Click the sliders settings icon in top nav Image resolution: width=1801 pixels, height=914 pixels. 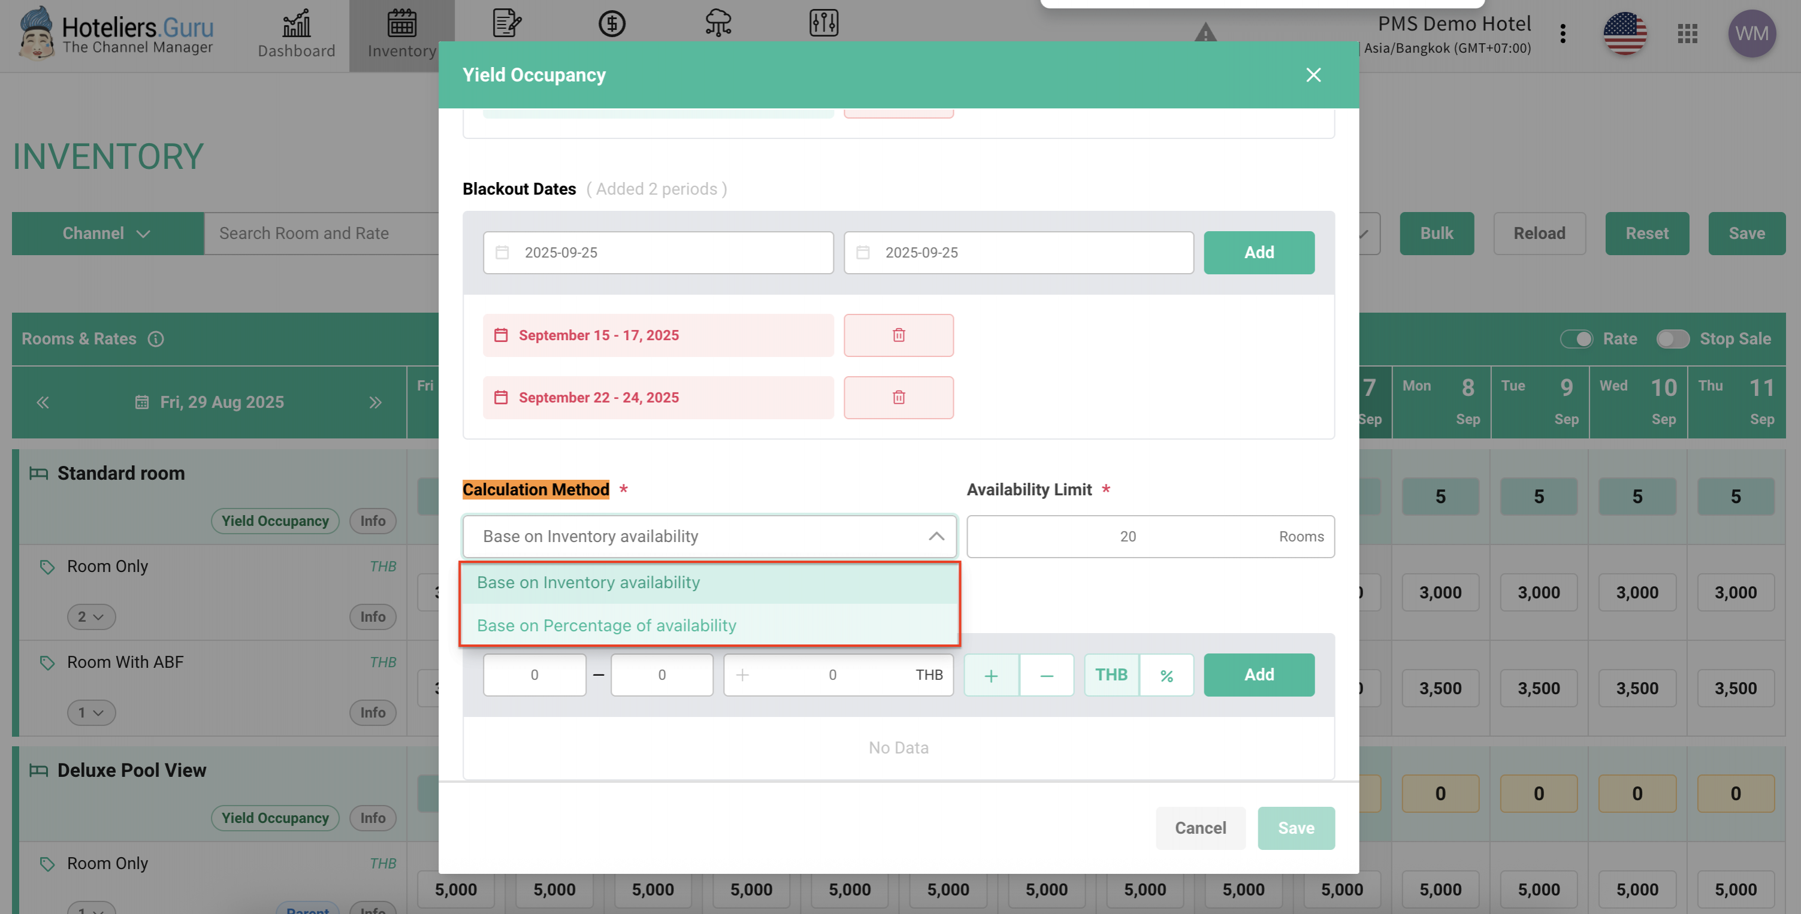[824, 24]
